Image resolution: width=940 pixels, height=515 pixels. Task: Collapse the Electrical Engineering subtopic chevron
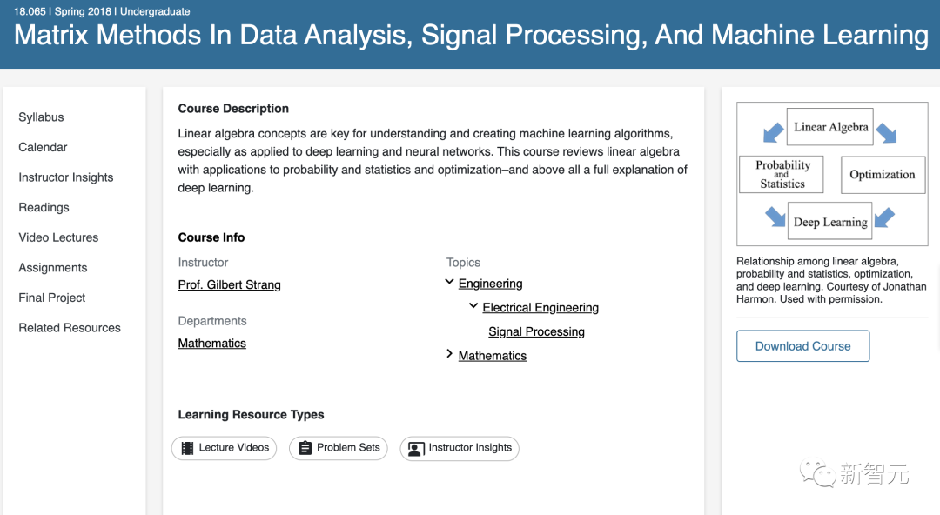[473, 306]
